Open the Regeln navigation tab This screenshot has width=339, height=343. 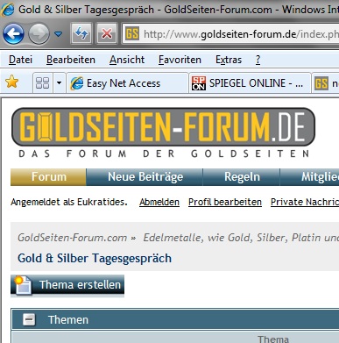(x=242, y=177)
